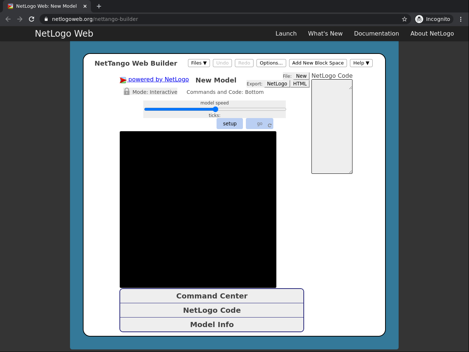Click the black simulation view canvas
This screenshot has height=352, width=469.
(198, 209)
